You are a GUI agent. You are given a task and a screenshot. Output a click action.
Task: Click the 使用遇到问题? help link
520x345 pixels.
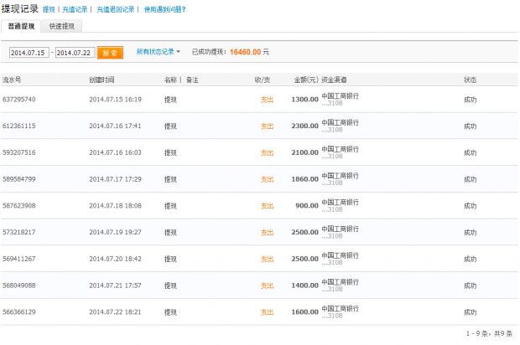coord(164,10)
